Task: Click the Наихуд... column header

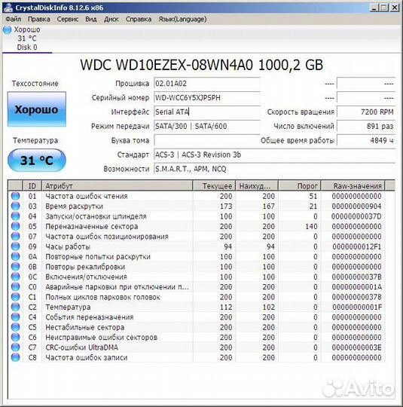Action: [x=257, y=186]
